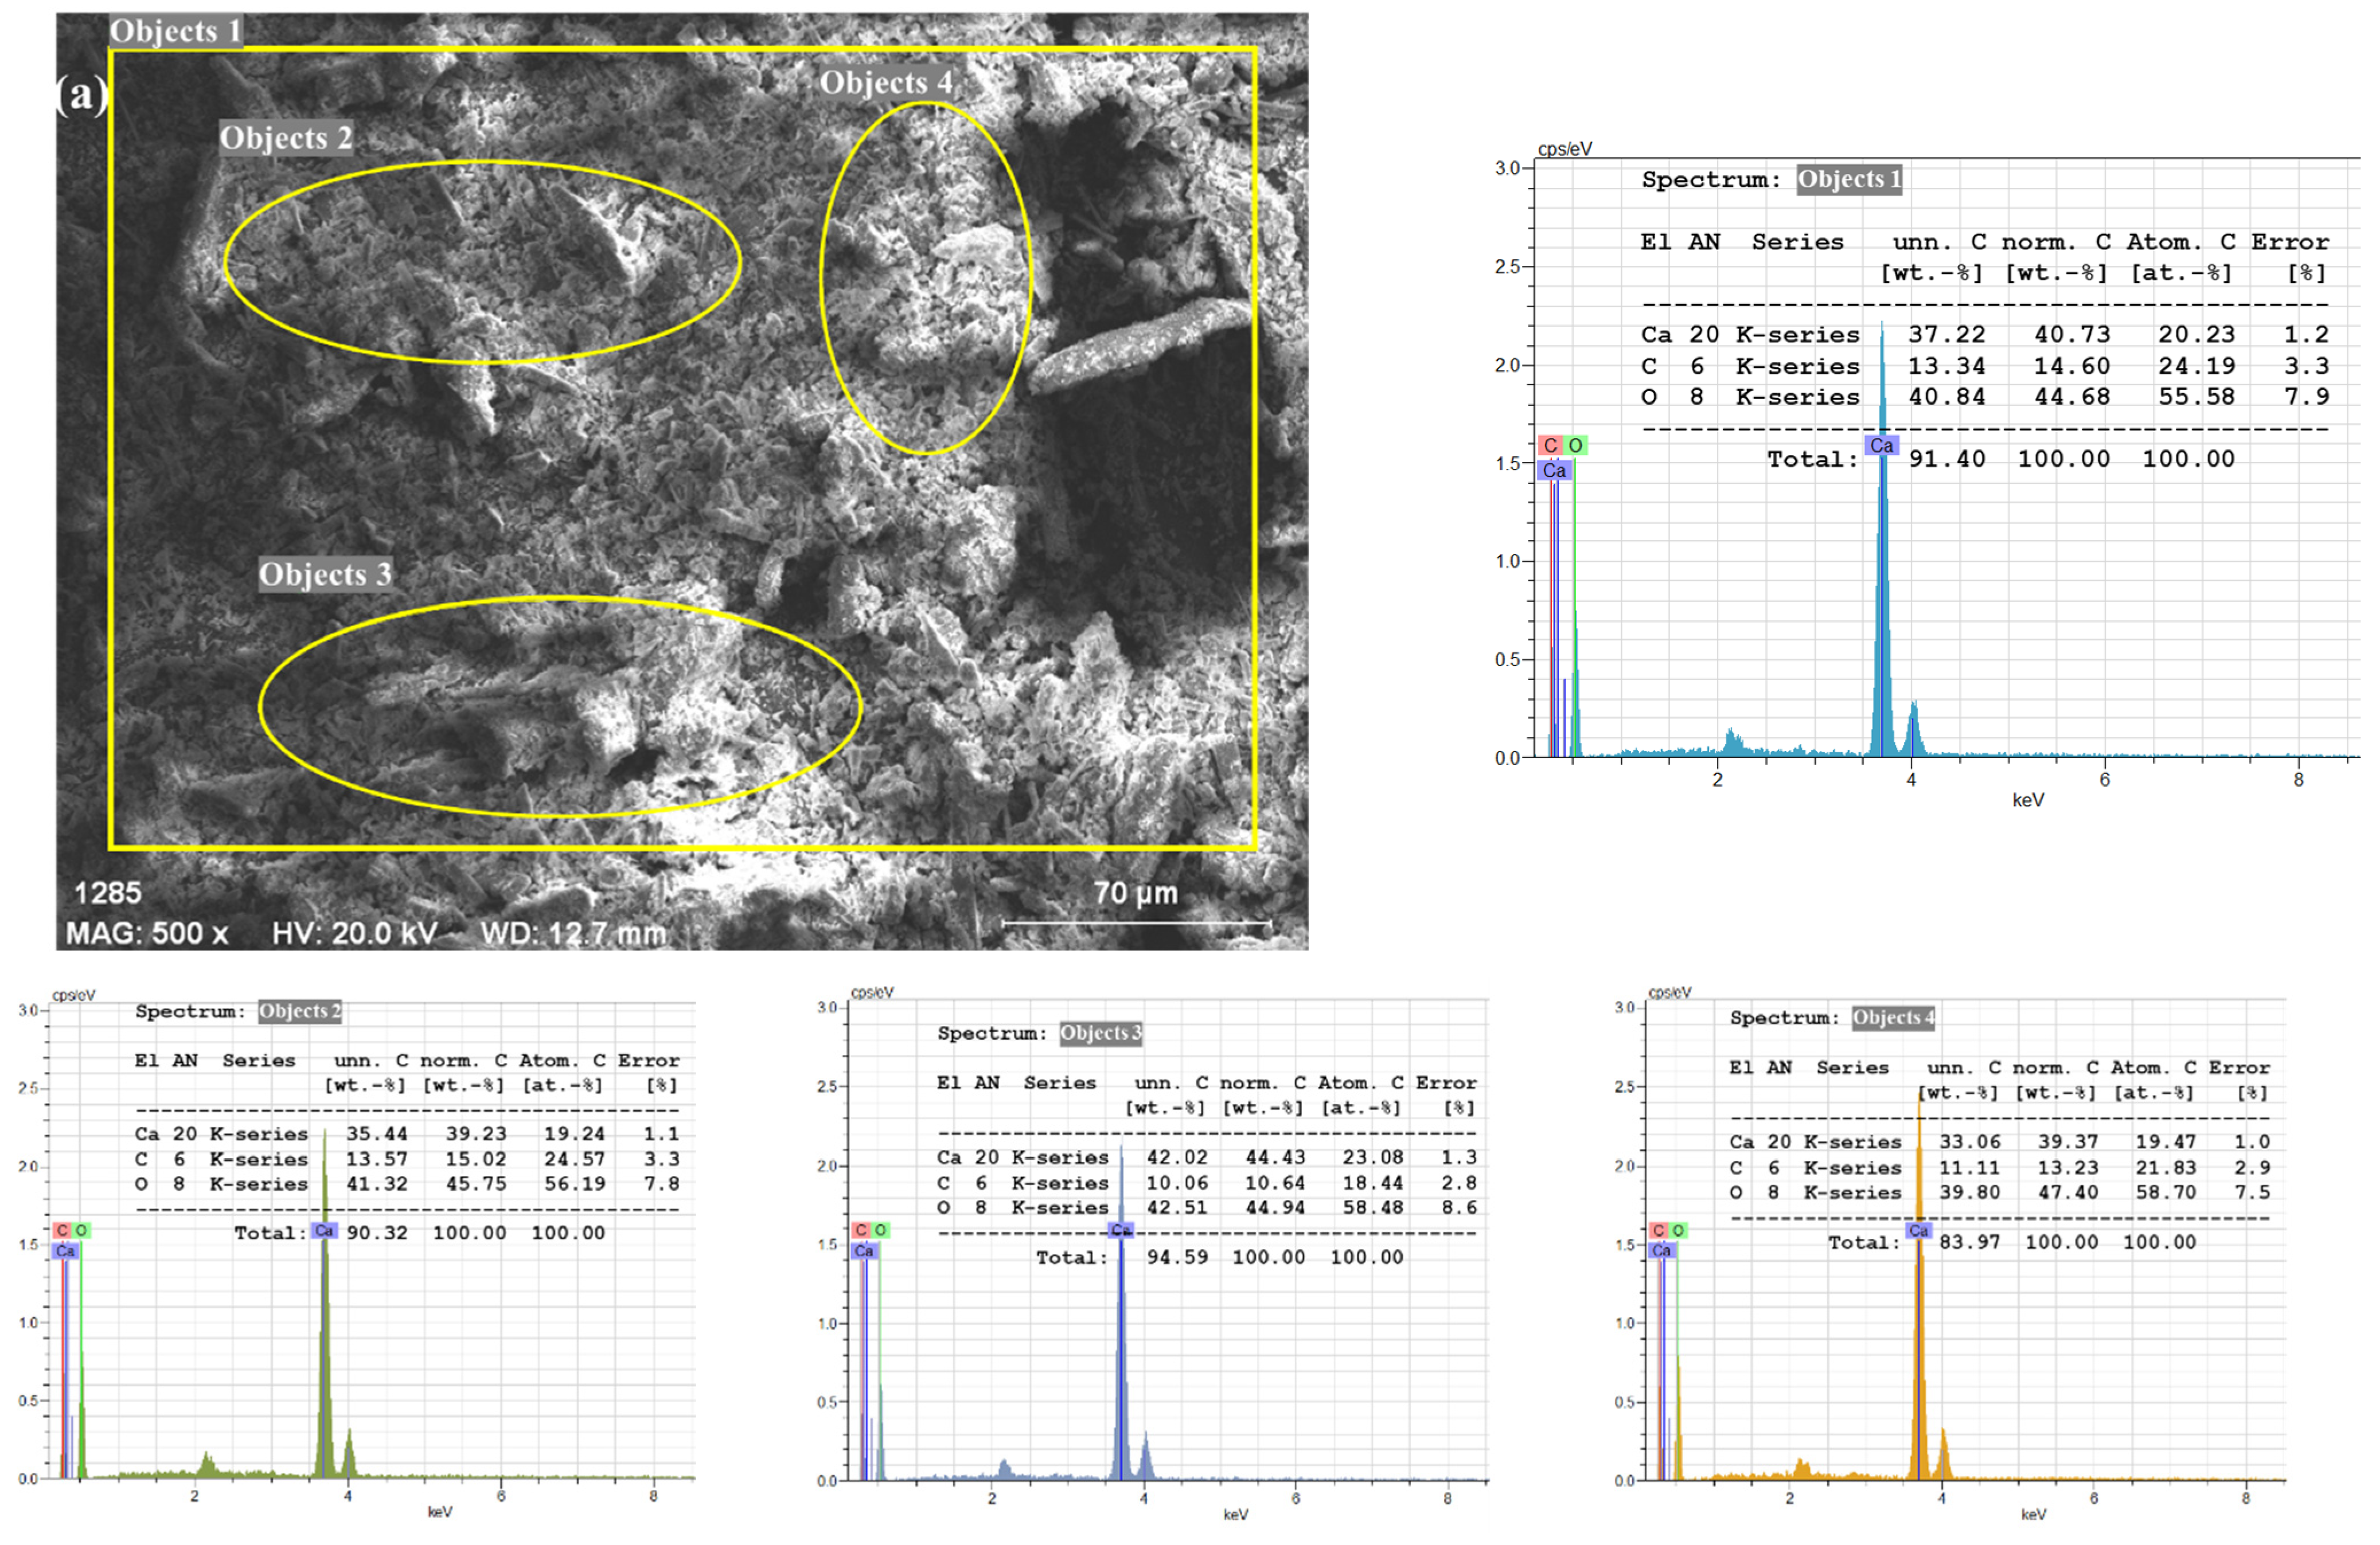This screenshot has height=1545, width=2380.
Task: Click the Objects 3 label on SEM image
Action: click(x=325, y=574)
